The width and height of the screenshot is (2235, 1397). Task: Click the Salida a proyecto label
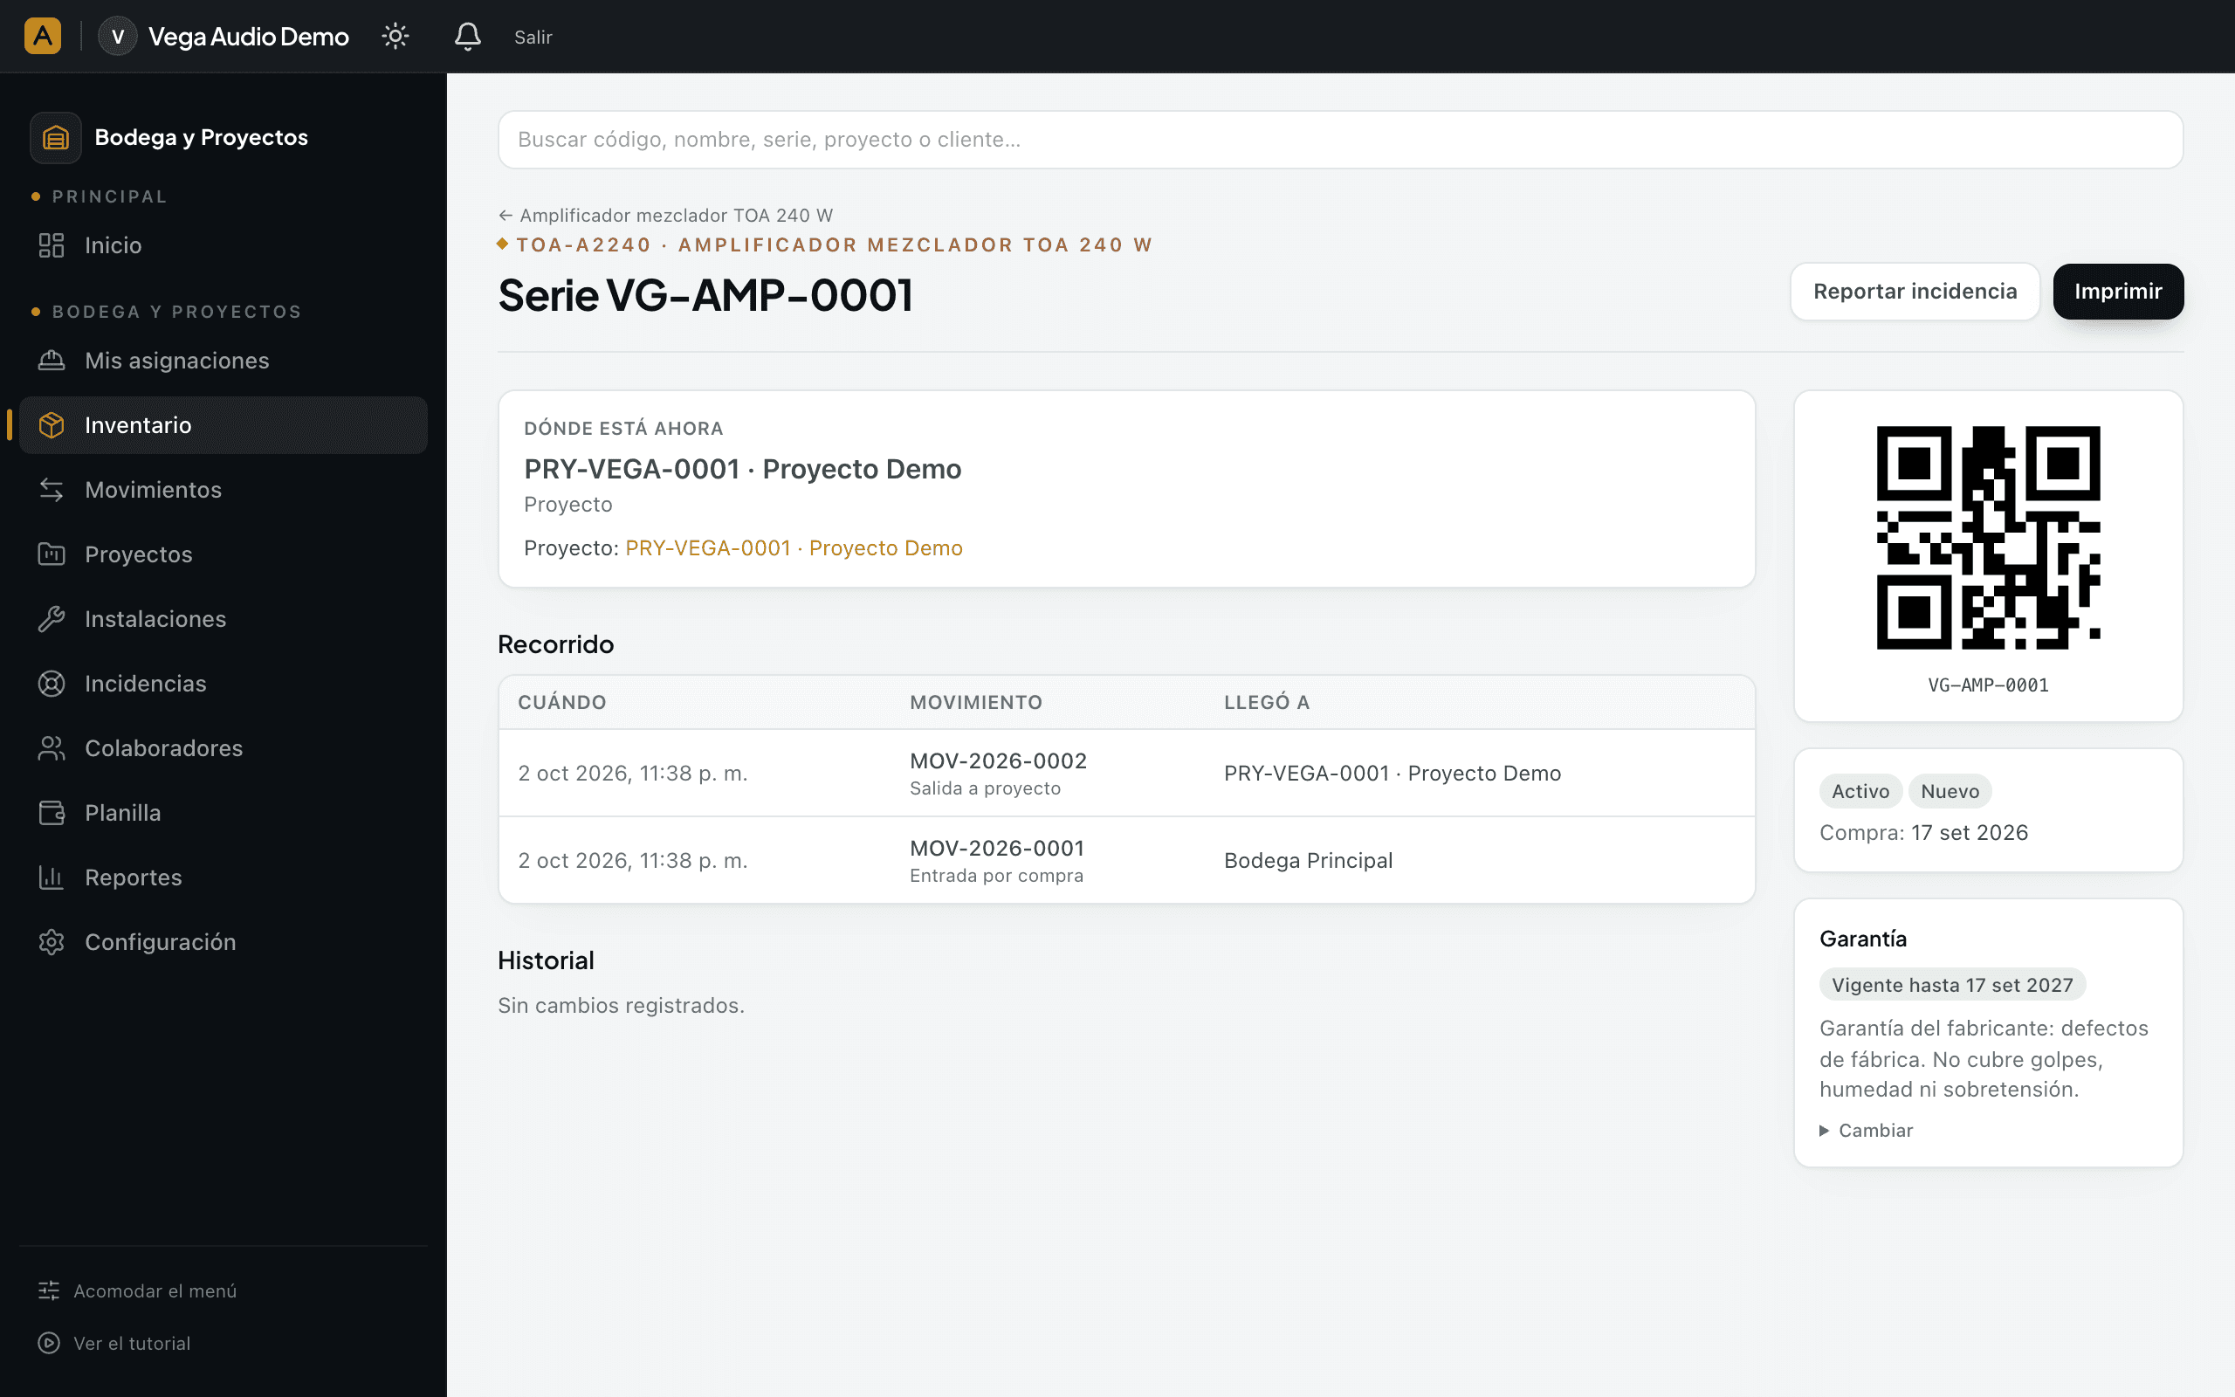(985, 789)
